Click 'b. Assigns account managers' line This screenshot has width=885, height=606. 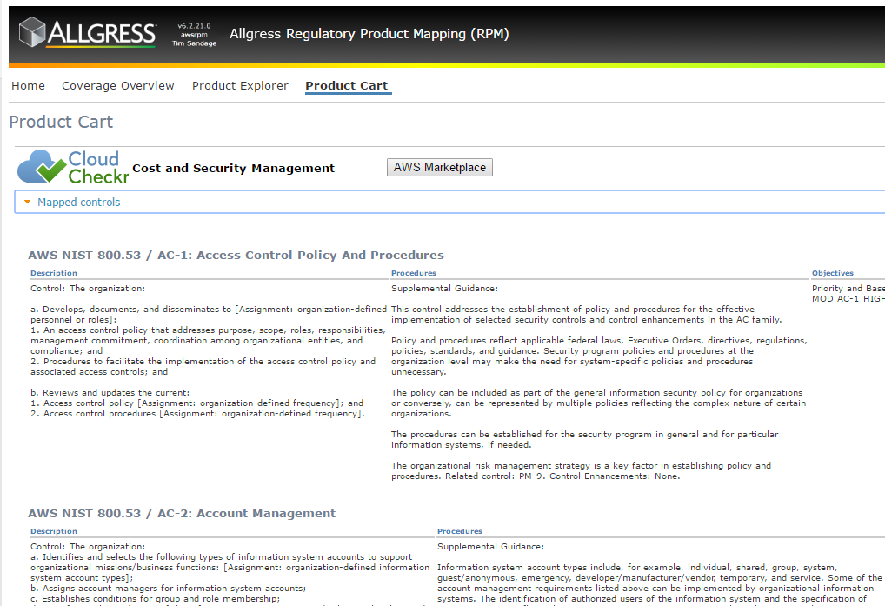point(168,589)
